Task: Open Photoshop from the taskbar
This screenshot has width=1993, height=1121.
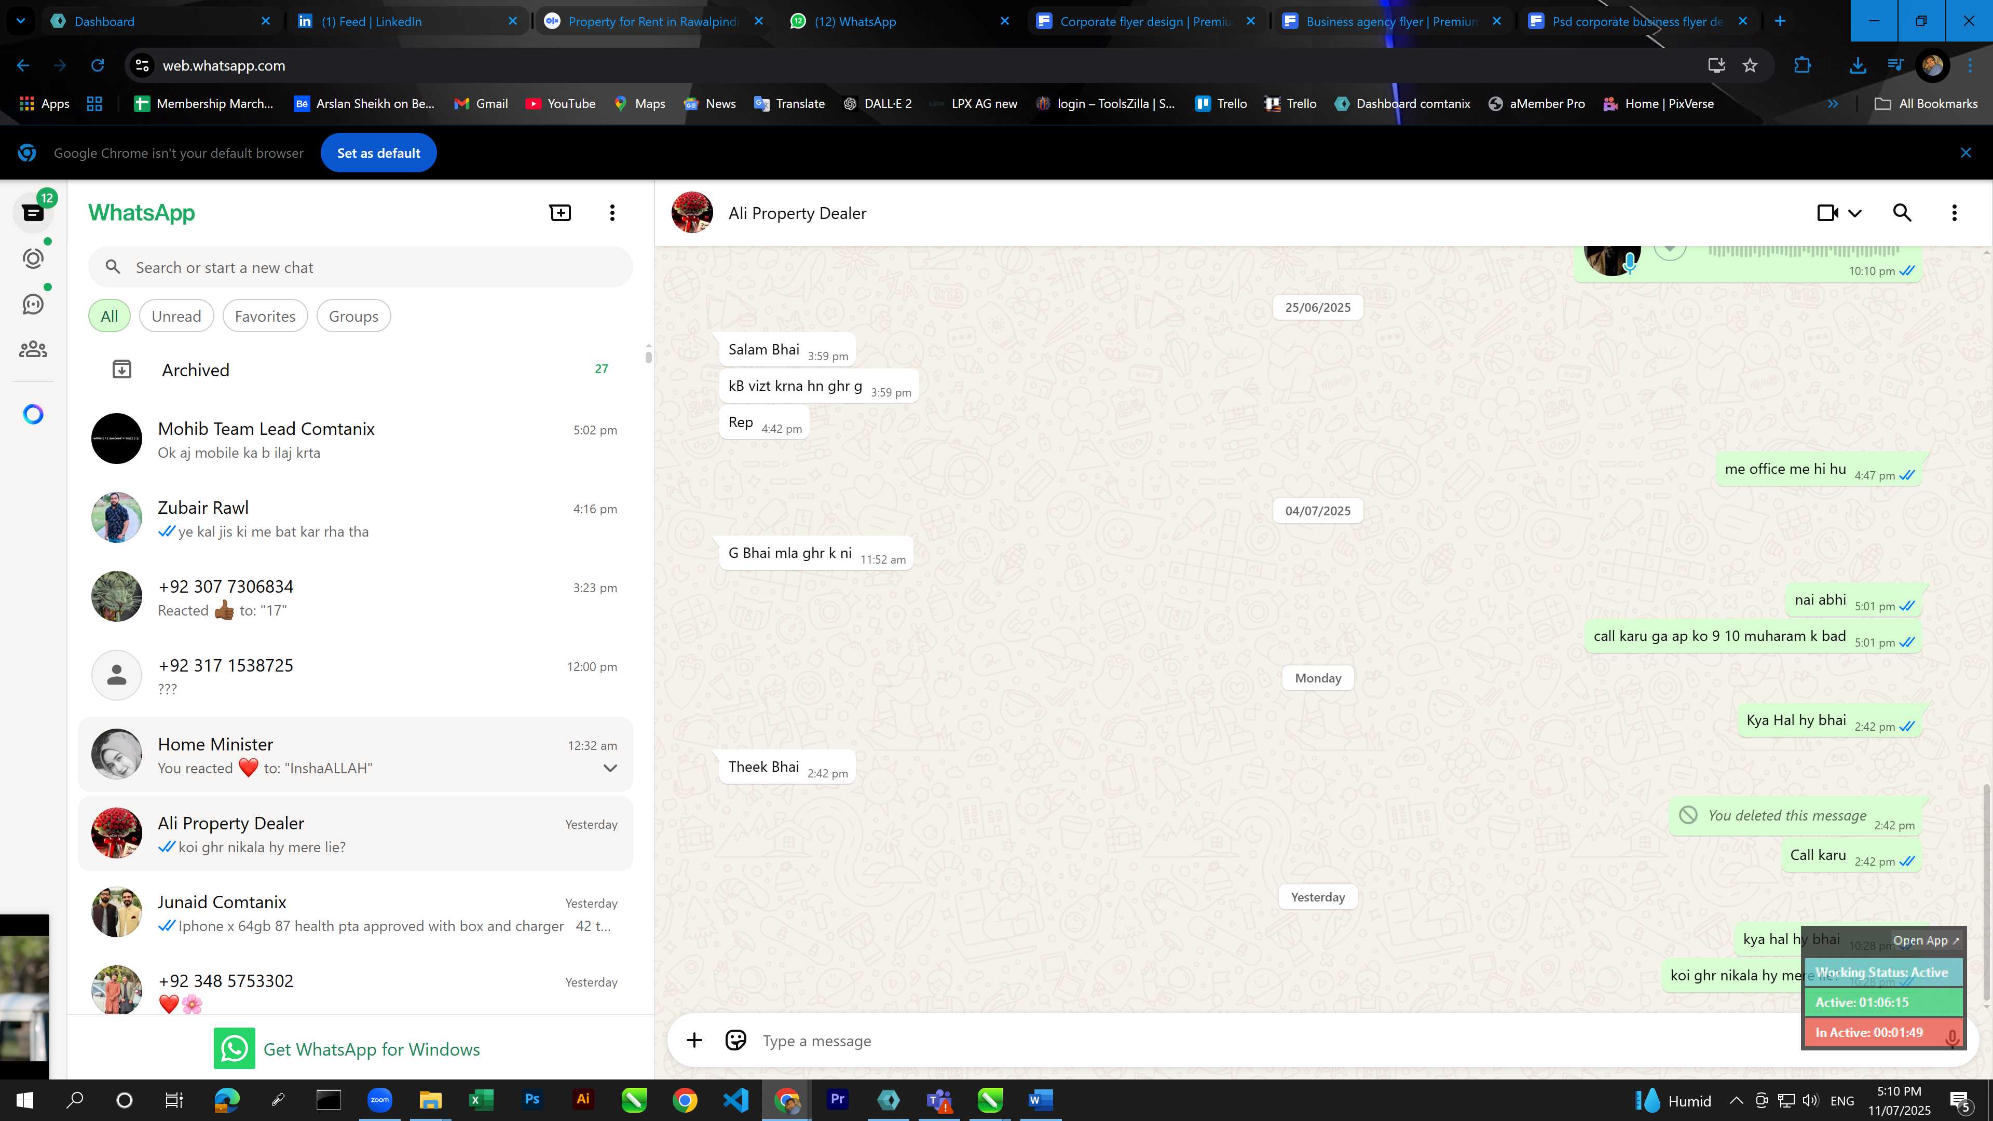Action: [531, 1099]
